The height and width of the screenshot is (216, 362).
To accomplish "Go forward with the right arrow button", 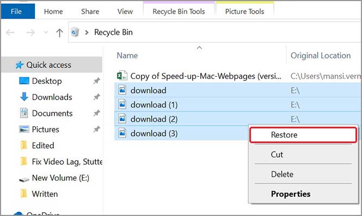I will point(30,33).
